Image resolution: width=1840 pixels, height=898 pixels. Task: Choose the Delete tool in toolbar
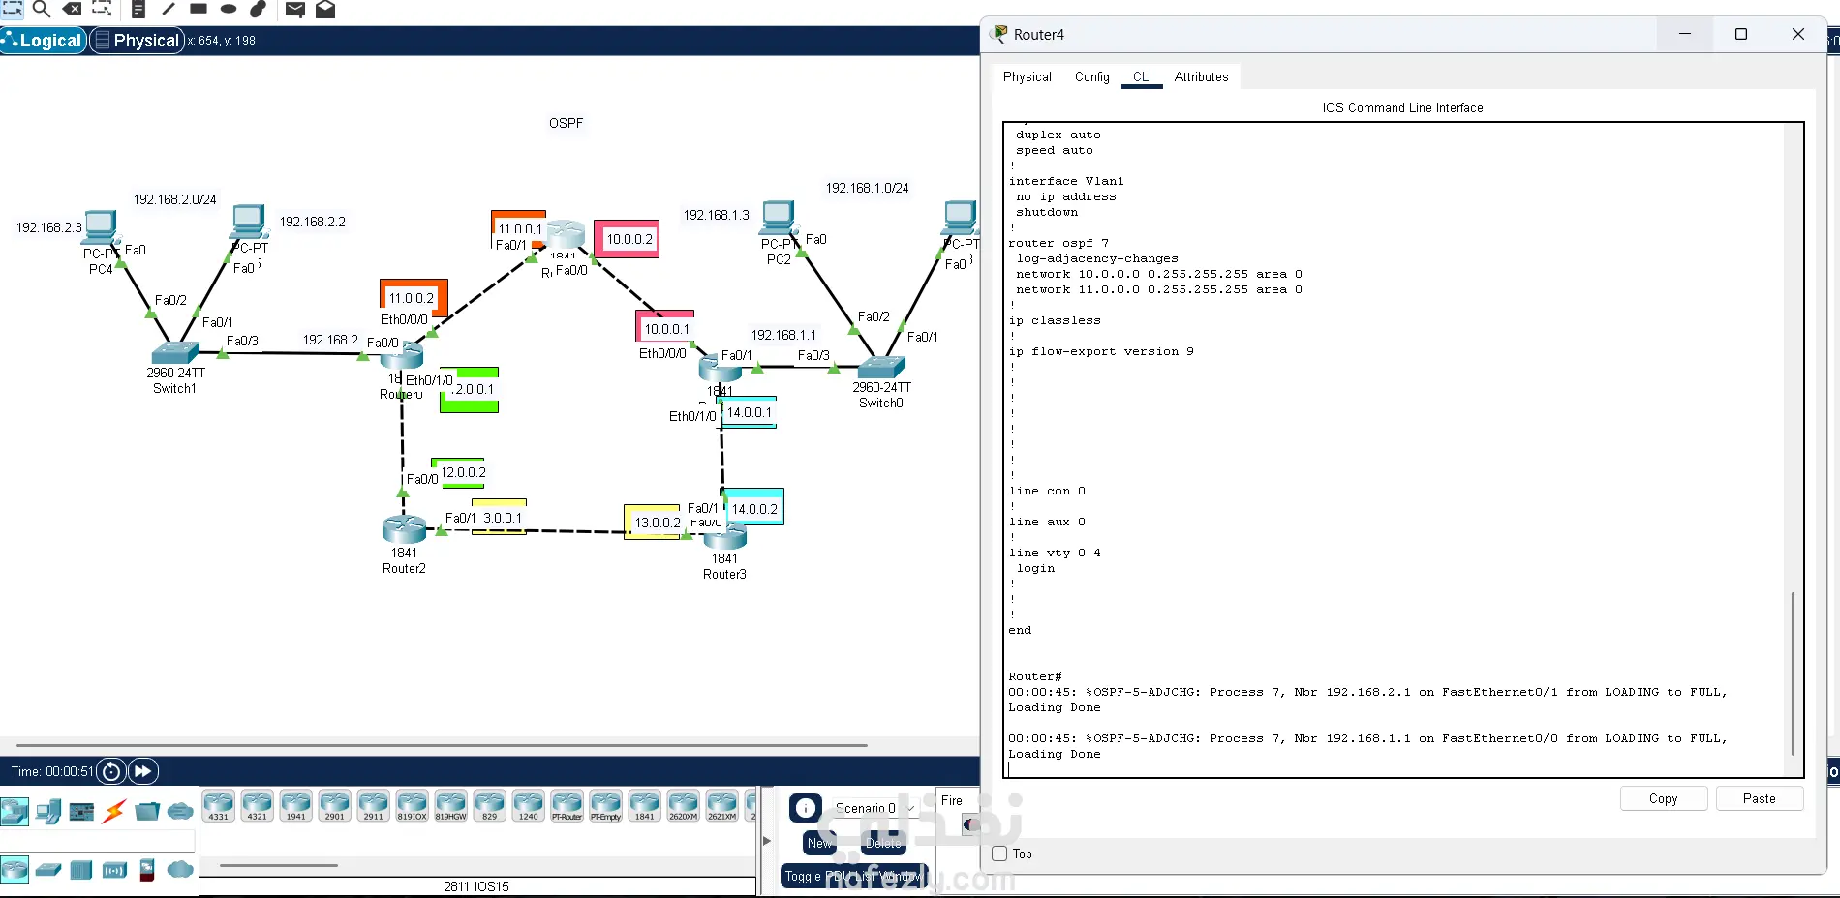72,9
